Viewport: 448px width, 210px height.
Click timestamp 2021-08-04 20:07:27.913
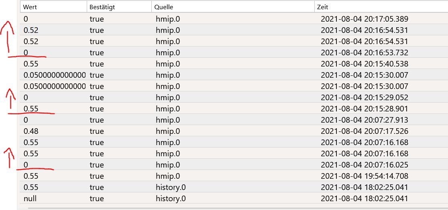pos(364,120)
